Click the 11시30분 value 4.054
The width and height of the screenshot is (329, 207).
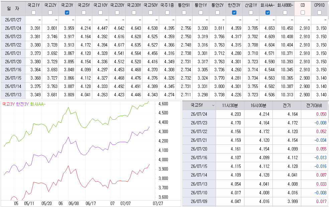click(236, 184)
